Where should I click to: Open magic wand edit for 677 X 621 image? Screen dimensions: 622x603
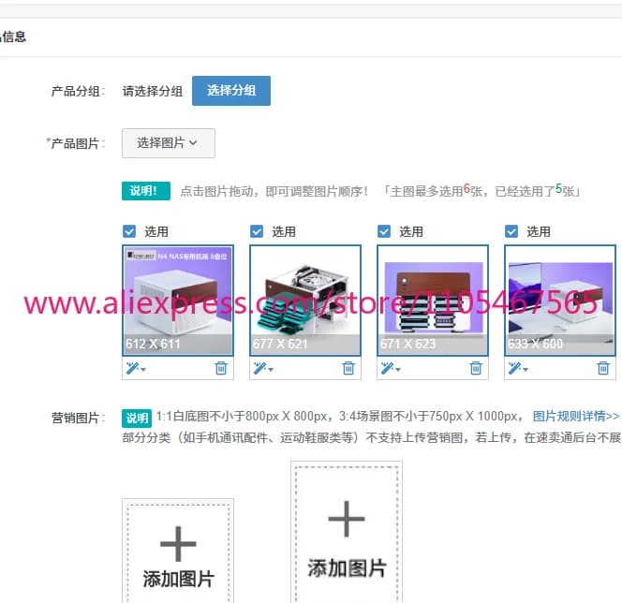(x=263, y=368)
